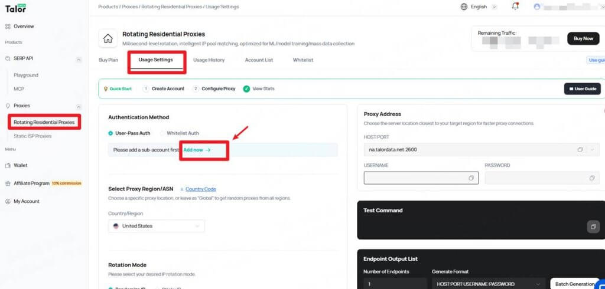Open Overview in the sidebar
The image size is (605, 289).
[24, 26]
